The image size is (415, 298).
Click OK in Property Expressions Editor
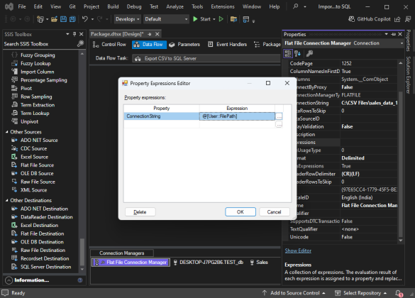point(240,211)
